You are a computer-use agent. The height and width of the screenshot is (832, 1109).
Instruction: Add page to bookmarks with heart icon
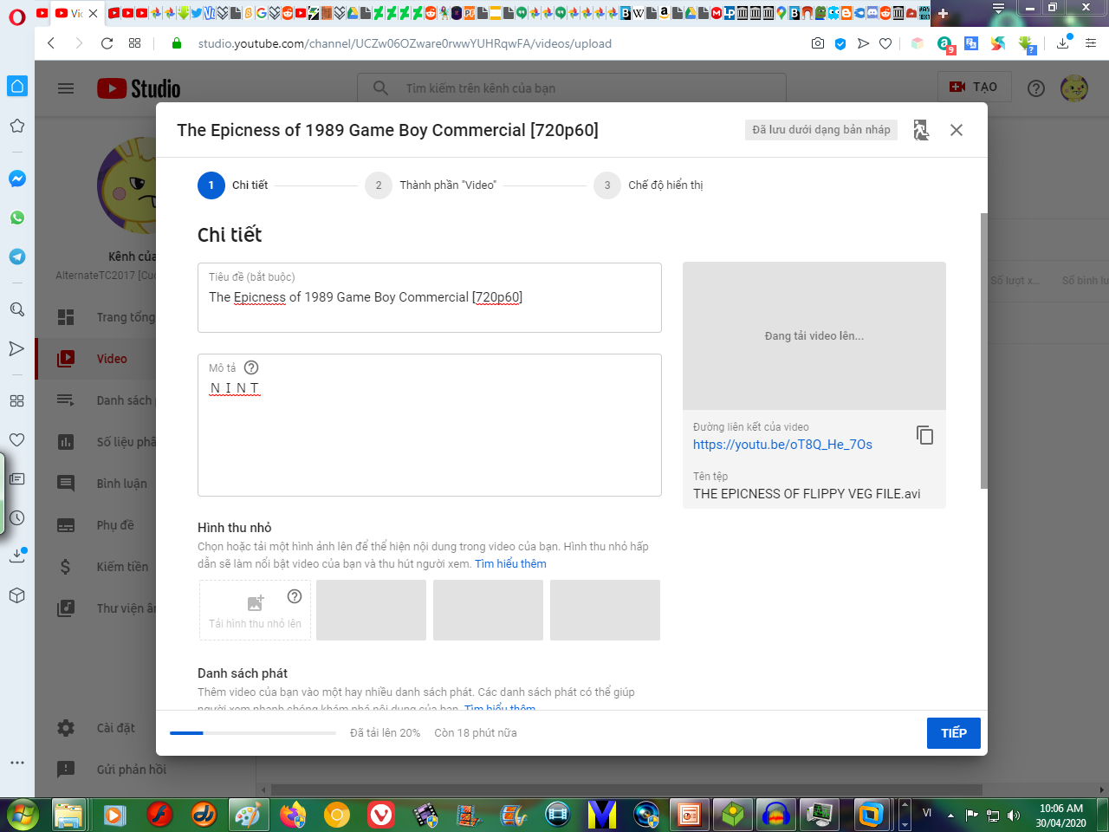[x=885, y=43]
